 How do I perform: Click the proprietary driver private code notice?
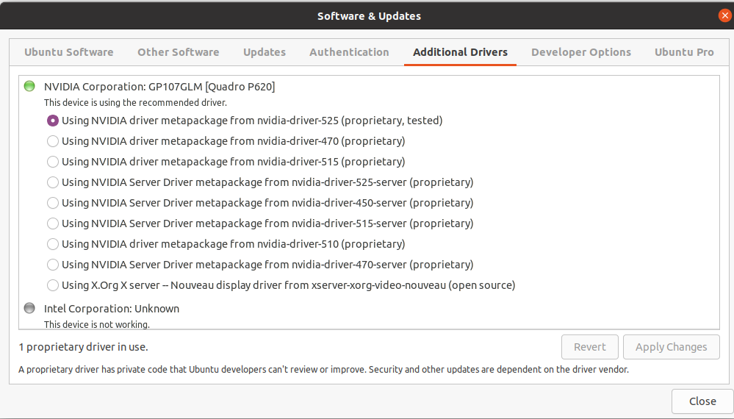pos(323,369)
